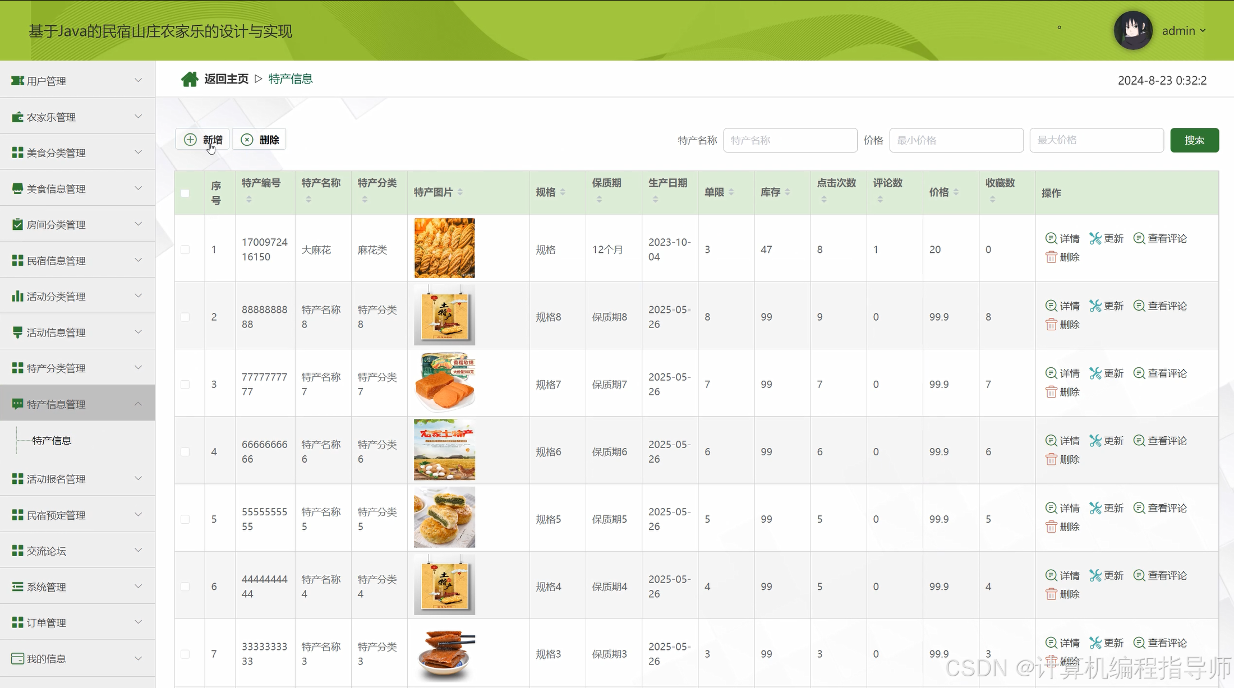Click 返回主页 breadcrumb link
Image resolution: width=1234 pixels, height=688 pixels.
click(x=226, y=79)
